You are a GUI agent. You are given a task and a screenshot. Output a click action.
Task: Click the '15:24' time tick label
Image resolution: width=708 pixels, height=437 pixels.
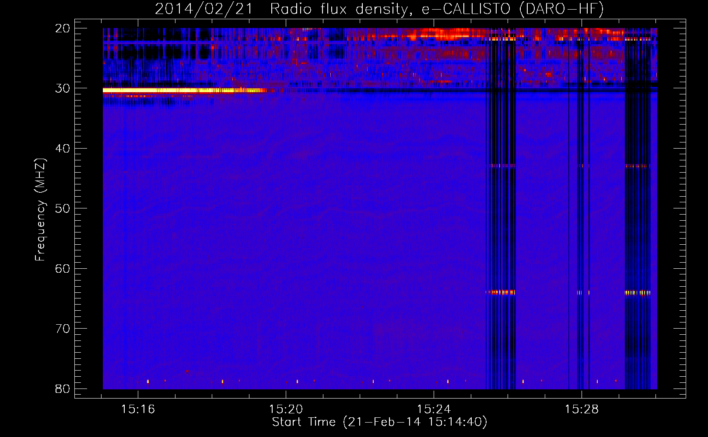click(434, 409)
